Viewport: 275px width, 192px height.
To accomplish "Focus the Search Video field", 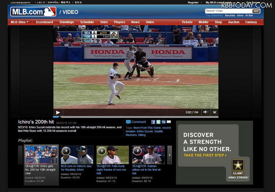I will pos(229,11).
